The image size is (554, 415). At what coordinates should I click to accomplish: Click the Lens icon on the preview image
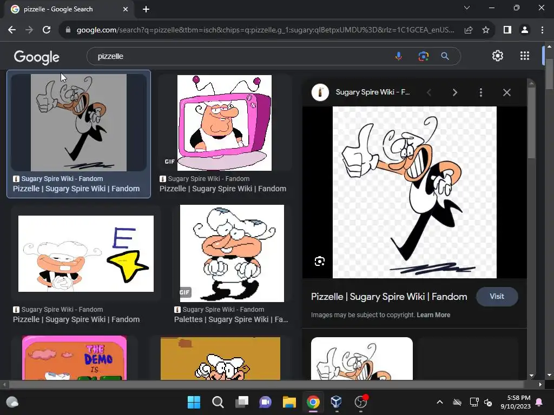pyautogui.click(x=319, y=261)
